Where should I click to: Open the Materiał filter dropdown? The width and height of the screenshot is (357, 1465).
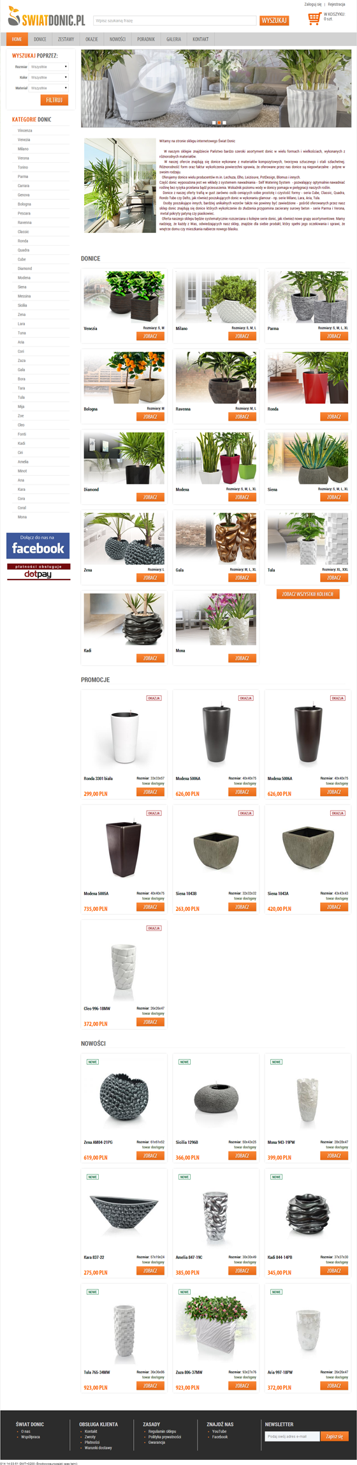pos(49,88)
